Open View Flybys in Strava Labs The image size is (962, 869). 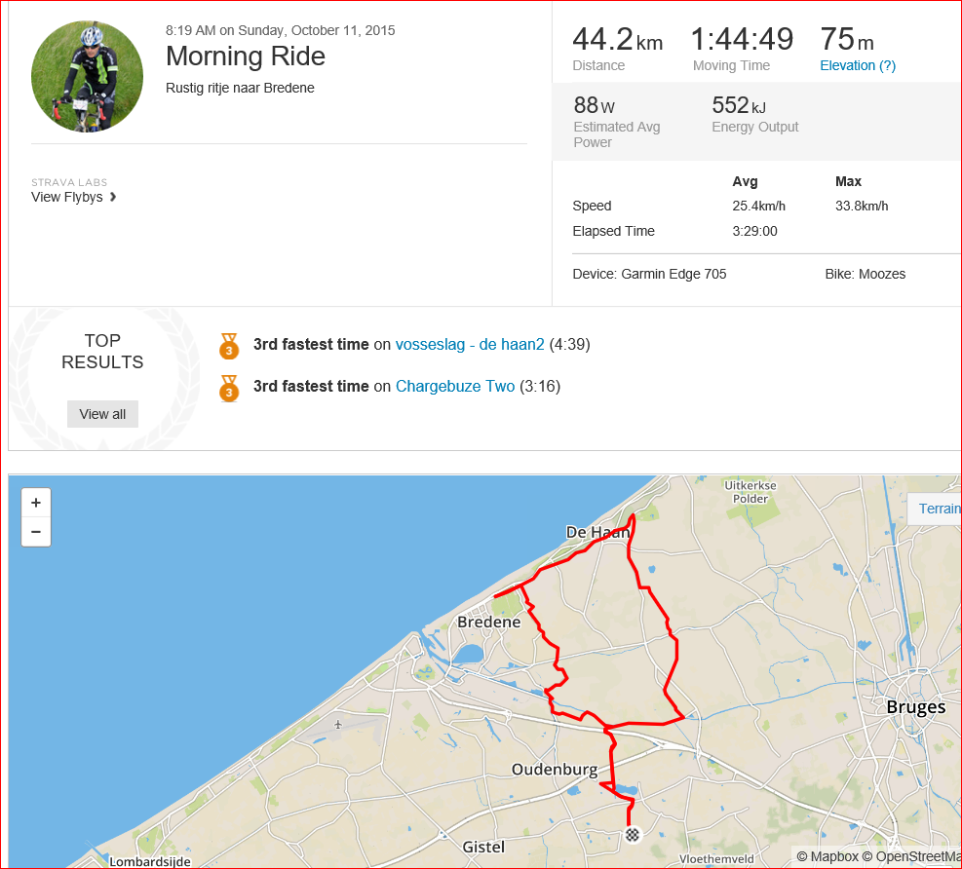tap(67, 197)
